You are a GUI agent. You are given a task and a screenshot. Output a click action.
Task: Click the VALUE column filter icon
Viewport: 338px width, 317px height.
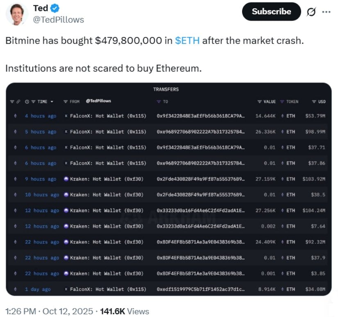tap(259, 101)
